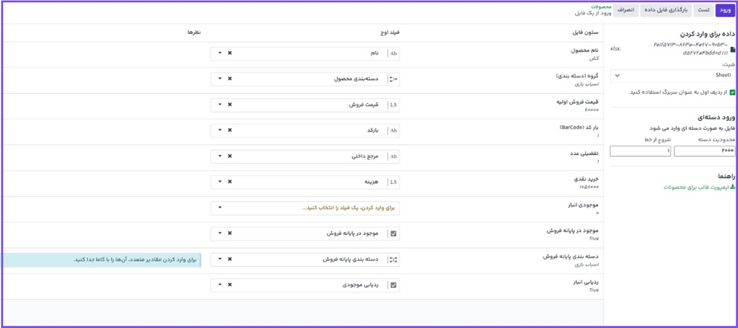Open the Sheet1 sheet selector dropdown

click(671, 76)
